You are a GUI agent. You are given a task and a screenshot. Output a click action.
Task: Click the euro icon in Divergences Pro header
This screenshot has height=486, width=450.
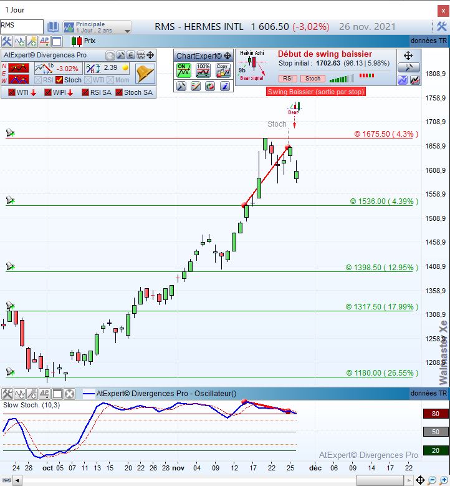[x=131, y=56]
